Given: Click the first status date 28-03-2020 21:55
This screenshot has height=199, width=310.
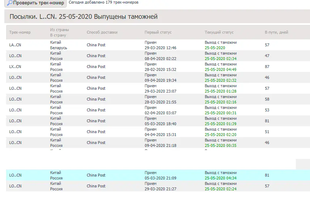Looking at the screenshot, I should point(160,102).
